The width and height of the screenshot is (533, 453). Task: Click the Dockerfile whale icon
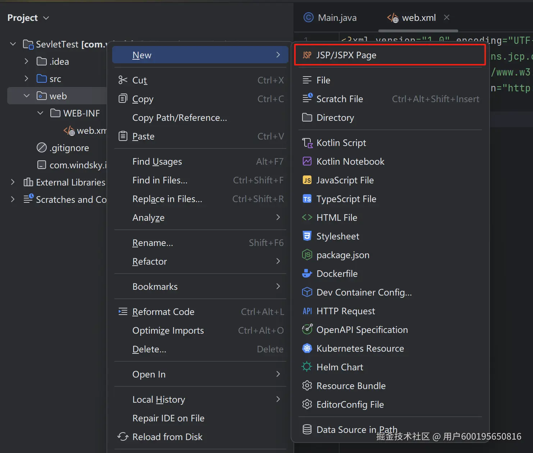tap(307, 274)
